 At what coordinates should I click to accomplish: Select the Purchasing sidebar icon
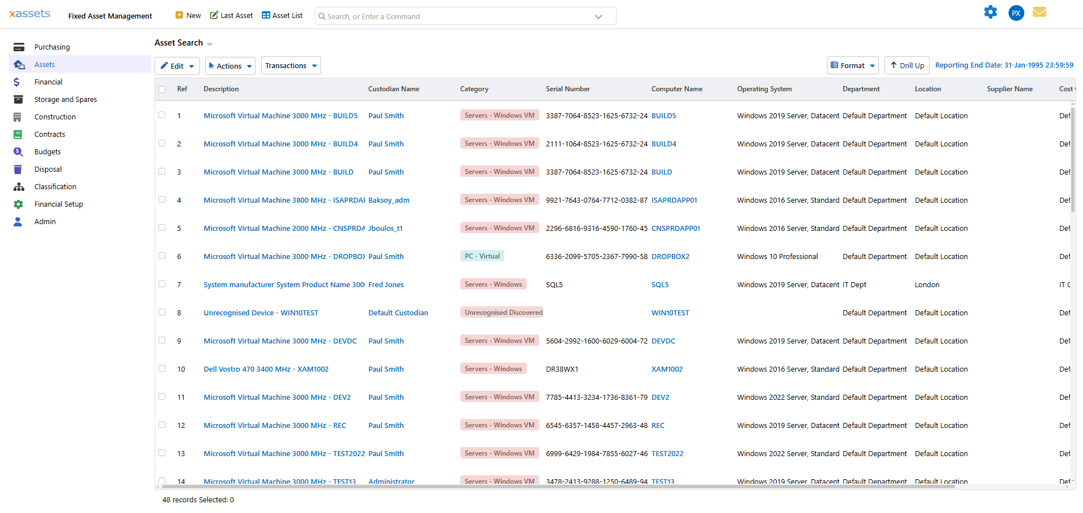19,47
